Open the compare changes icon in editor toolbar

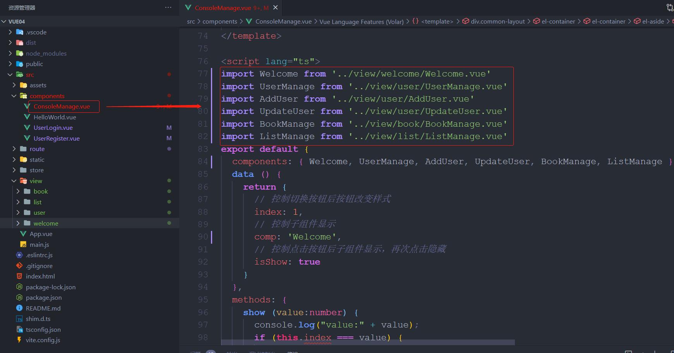(670, 7)
